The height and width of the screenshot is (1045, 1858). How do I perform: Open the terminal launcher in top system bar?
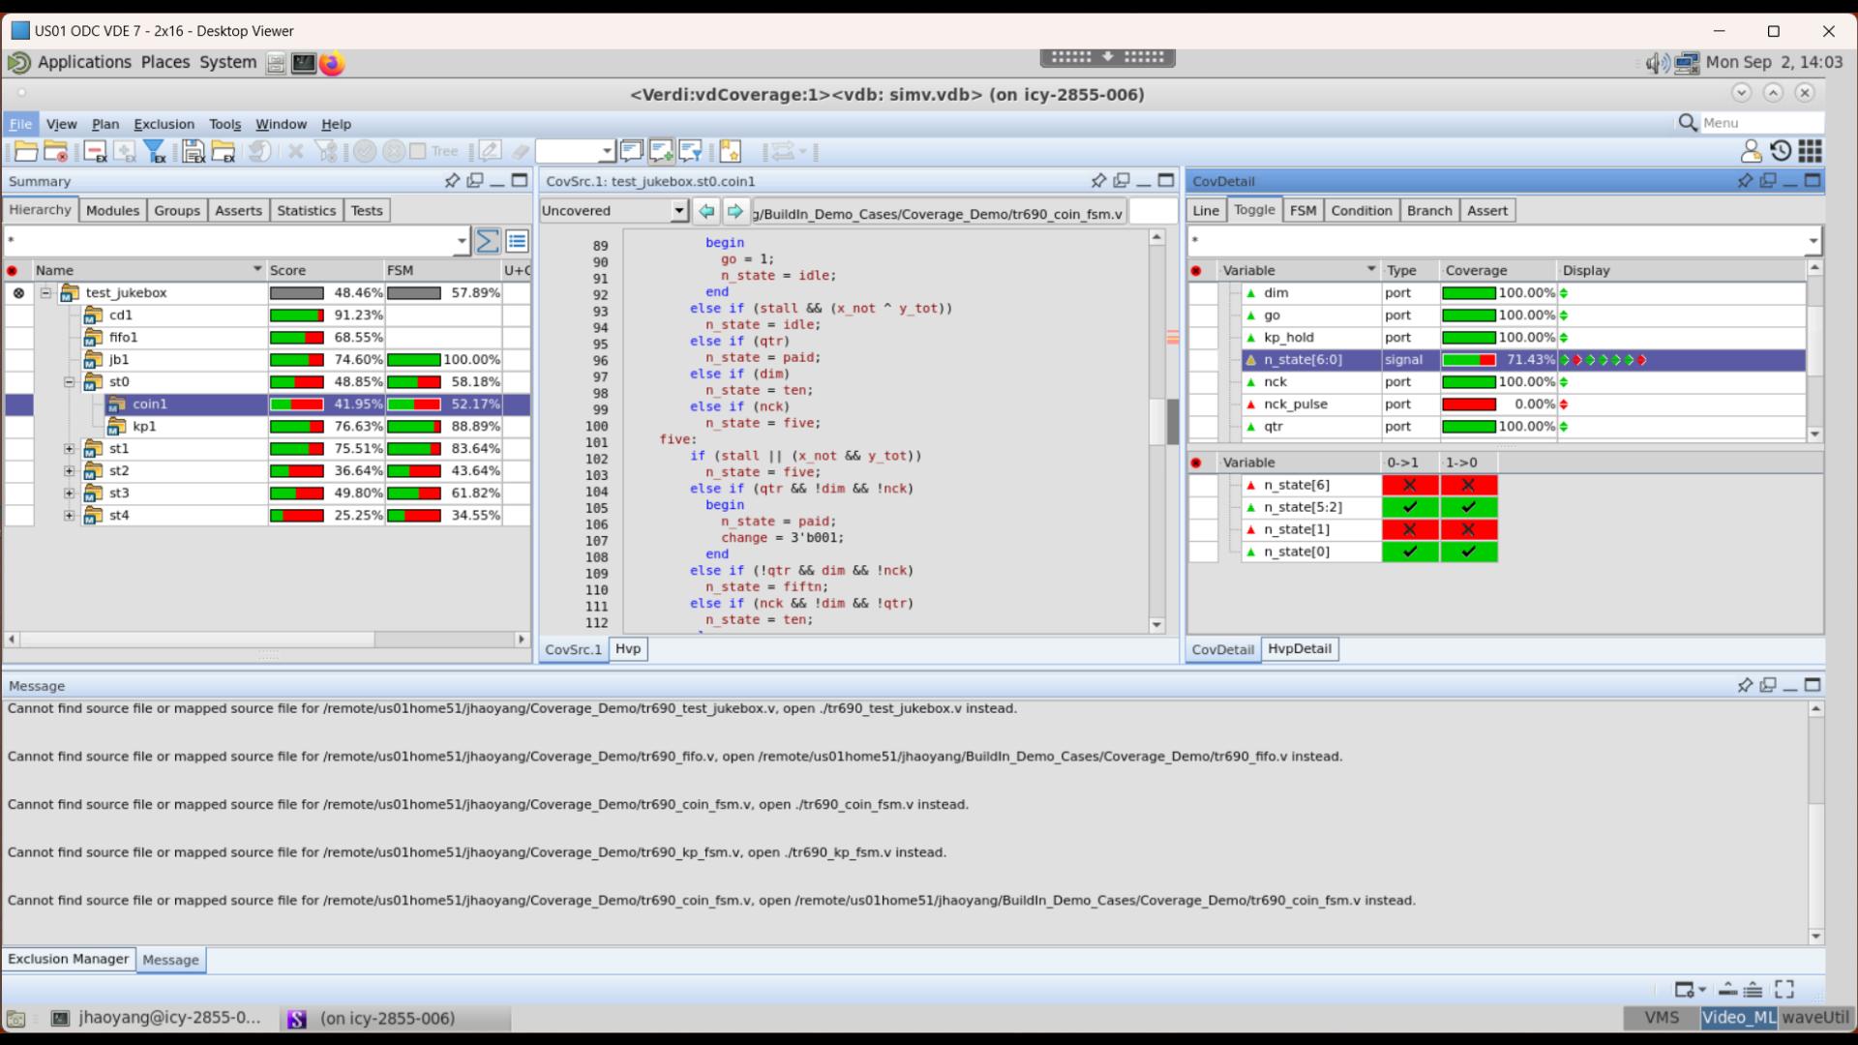[x=304, y=63]
